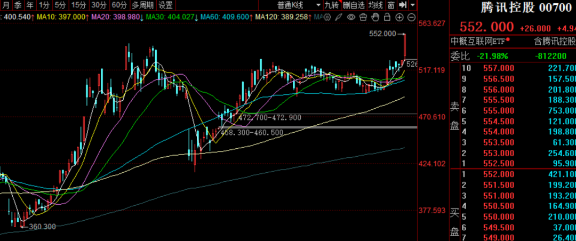
Task: Click the 377.593 price axis label
Action: 432,211
